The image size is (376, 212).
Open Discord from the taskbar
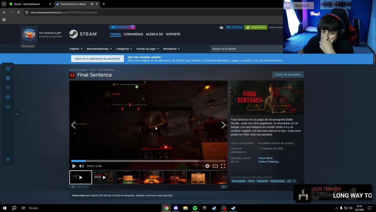coord(176,208)
